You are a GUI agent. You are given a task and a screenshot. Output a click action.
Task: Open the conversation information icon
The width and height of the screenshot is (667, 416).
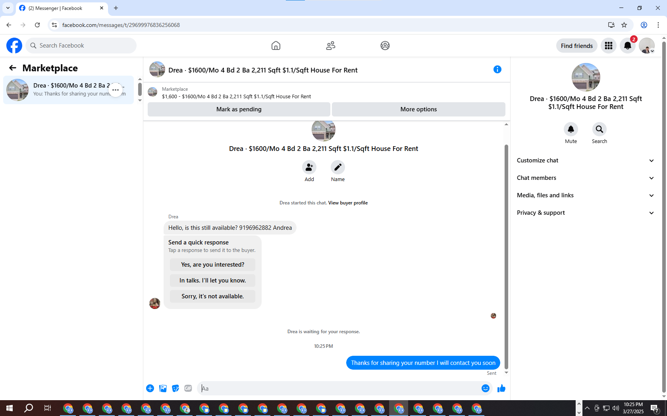(x=497, y=69)
